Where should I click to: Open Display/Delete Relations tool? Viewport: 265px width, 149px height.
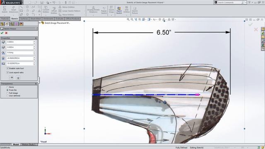point(93,10)
